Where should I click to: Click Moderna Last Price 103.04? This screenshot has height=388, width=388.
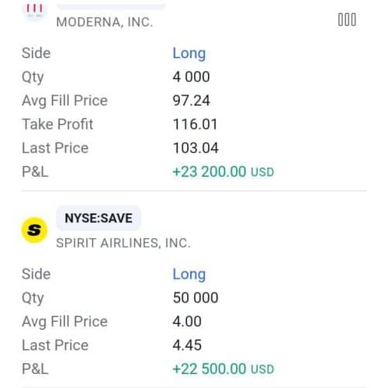(196, 148)
